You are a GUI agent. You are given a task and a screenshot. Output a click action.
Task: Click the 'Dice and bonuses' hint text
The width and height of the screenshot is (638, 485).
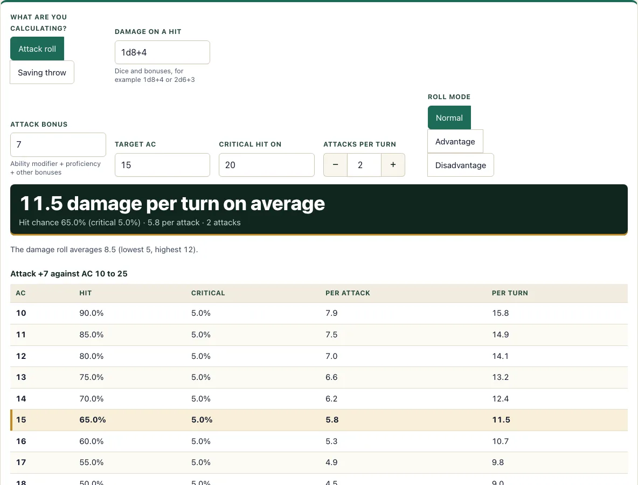[155, 75]
